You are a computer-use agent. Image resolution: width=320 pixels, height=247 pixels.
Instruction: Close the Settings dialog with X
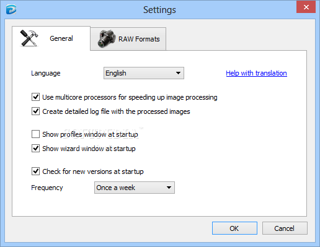[x=306, y=7]
